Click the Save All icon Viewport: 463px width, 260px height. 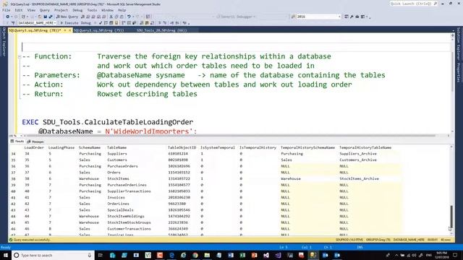(50, 17)
